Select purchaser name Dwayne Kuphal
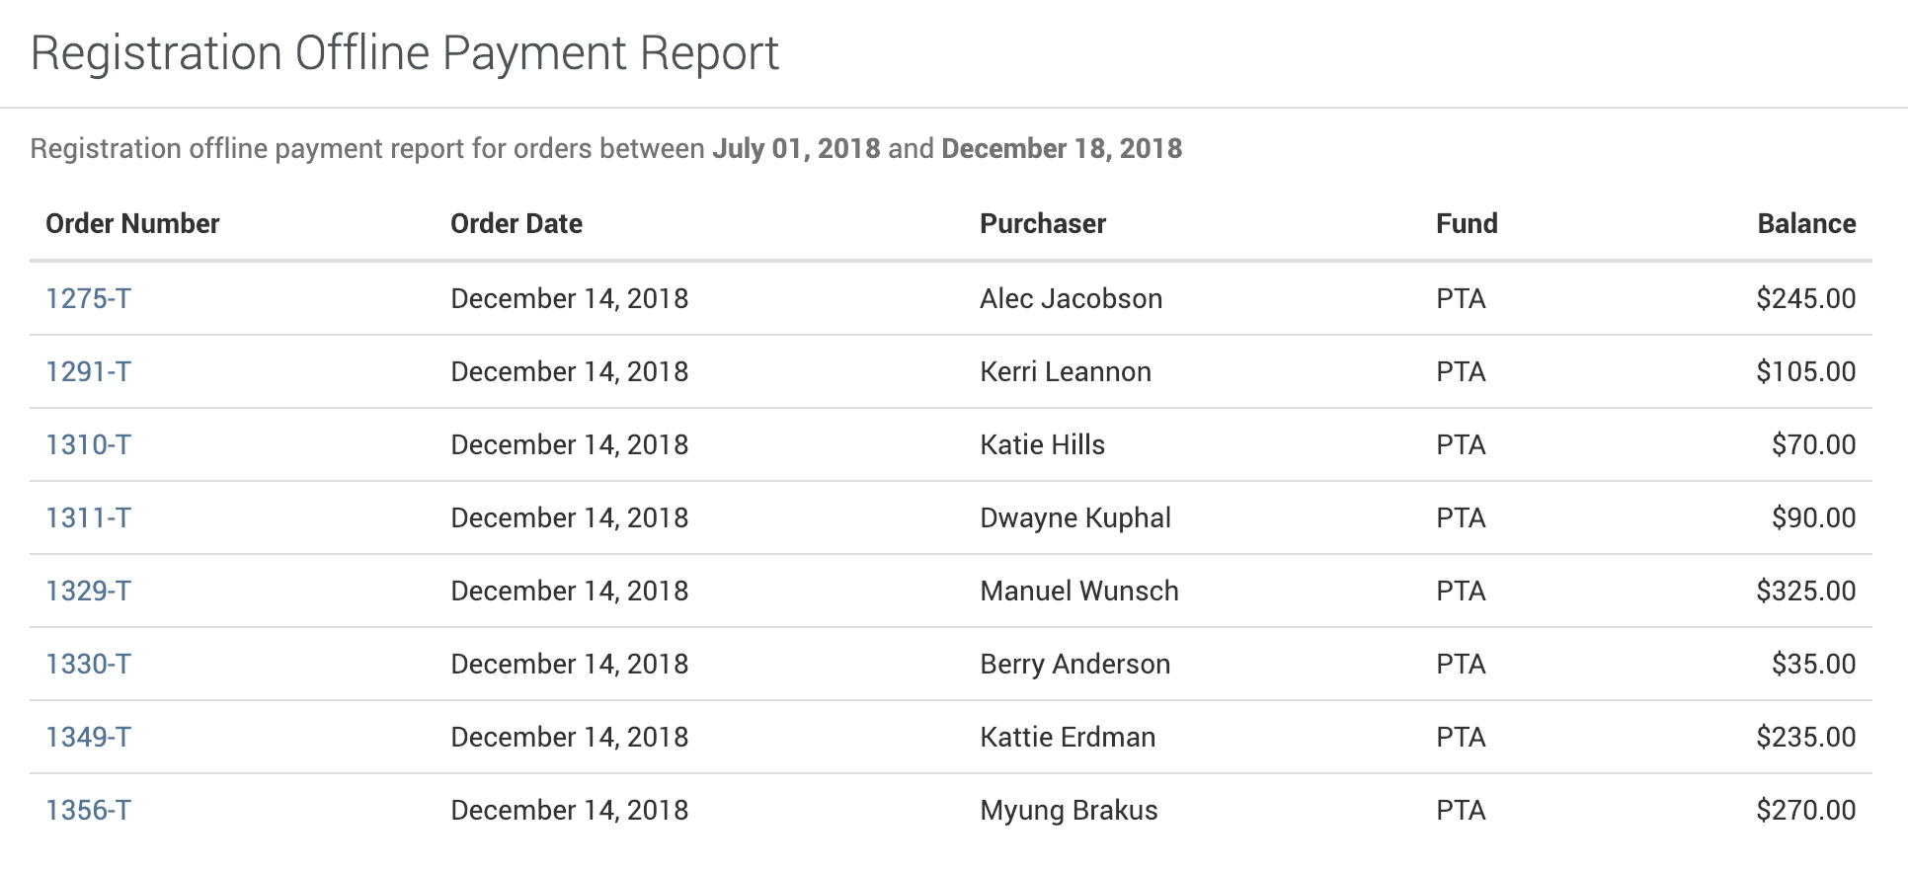This screenshot has height=871, width=1908. click(1075, 517)
